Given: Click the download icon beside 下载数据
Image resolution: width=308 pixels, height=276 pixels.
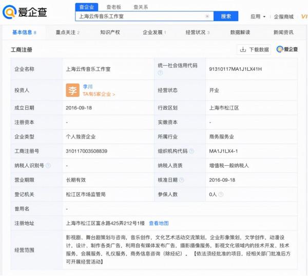Looking at the screenshot, I should 243,49.
